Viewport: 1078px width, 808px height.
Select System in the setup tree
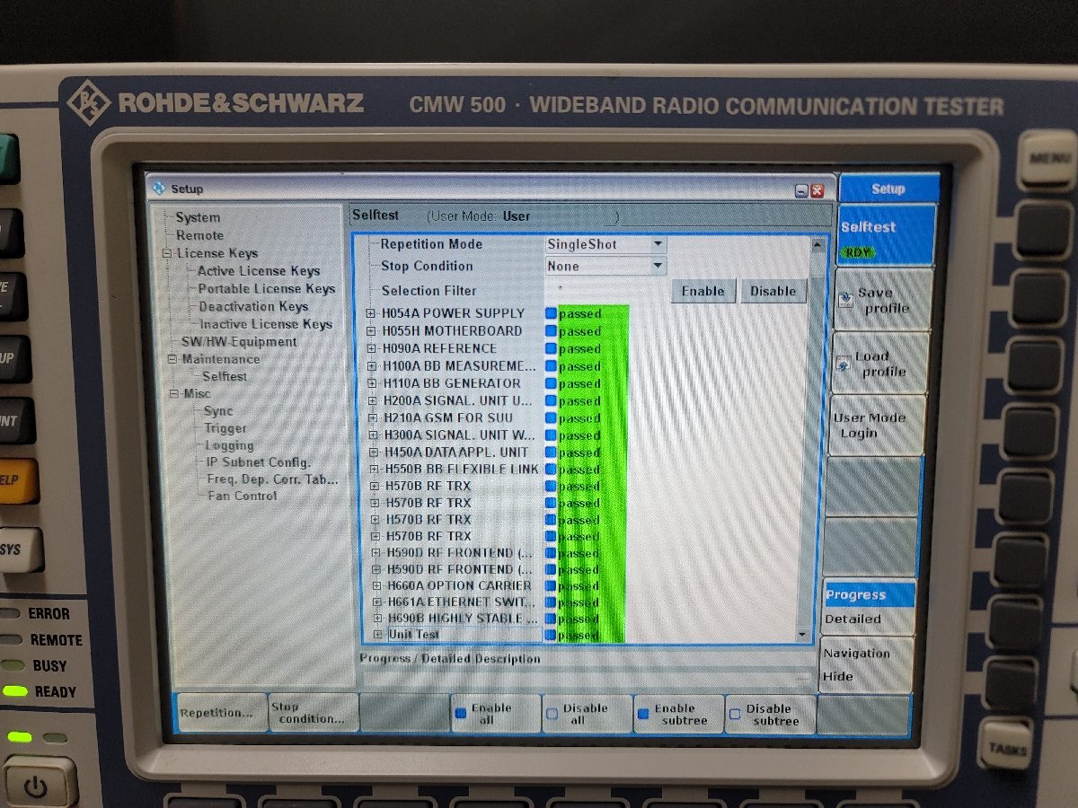click(x=198, y=217)
